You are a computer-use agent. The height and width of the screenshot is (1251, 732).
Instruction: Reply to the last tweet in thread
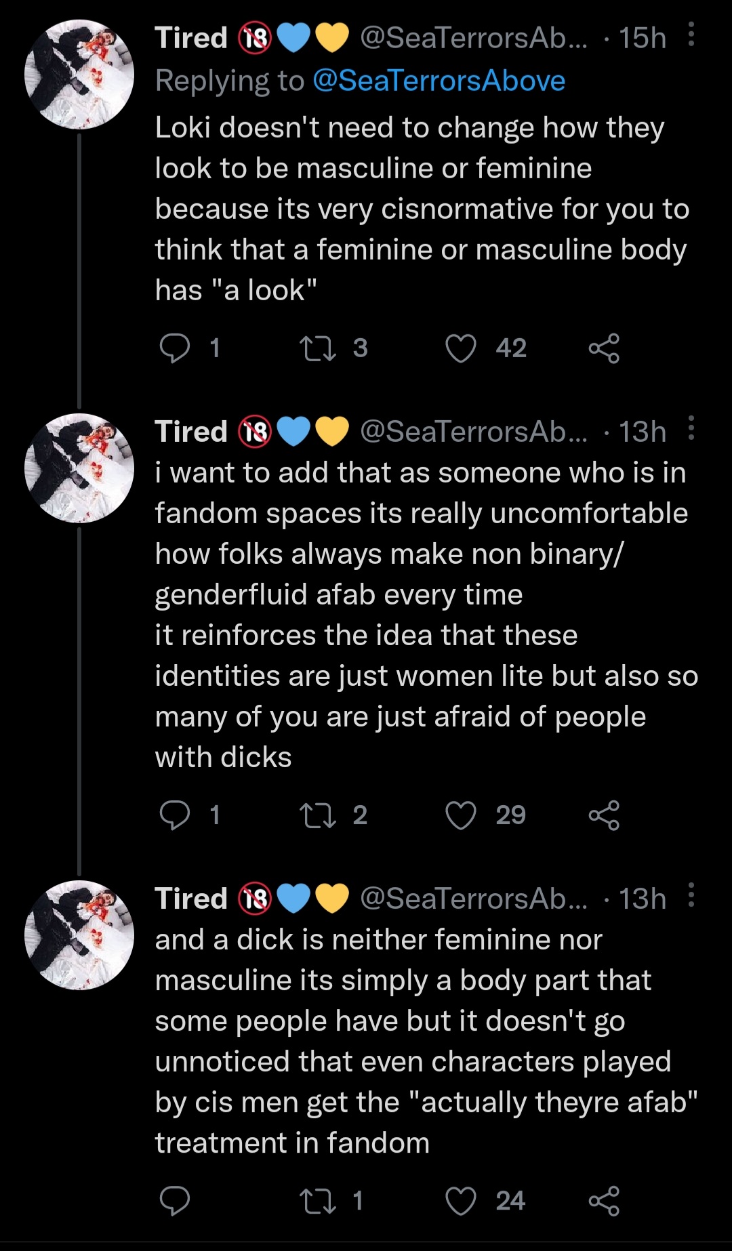click(x=174, y=1201)
